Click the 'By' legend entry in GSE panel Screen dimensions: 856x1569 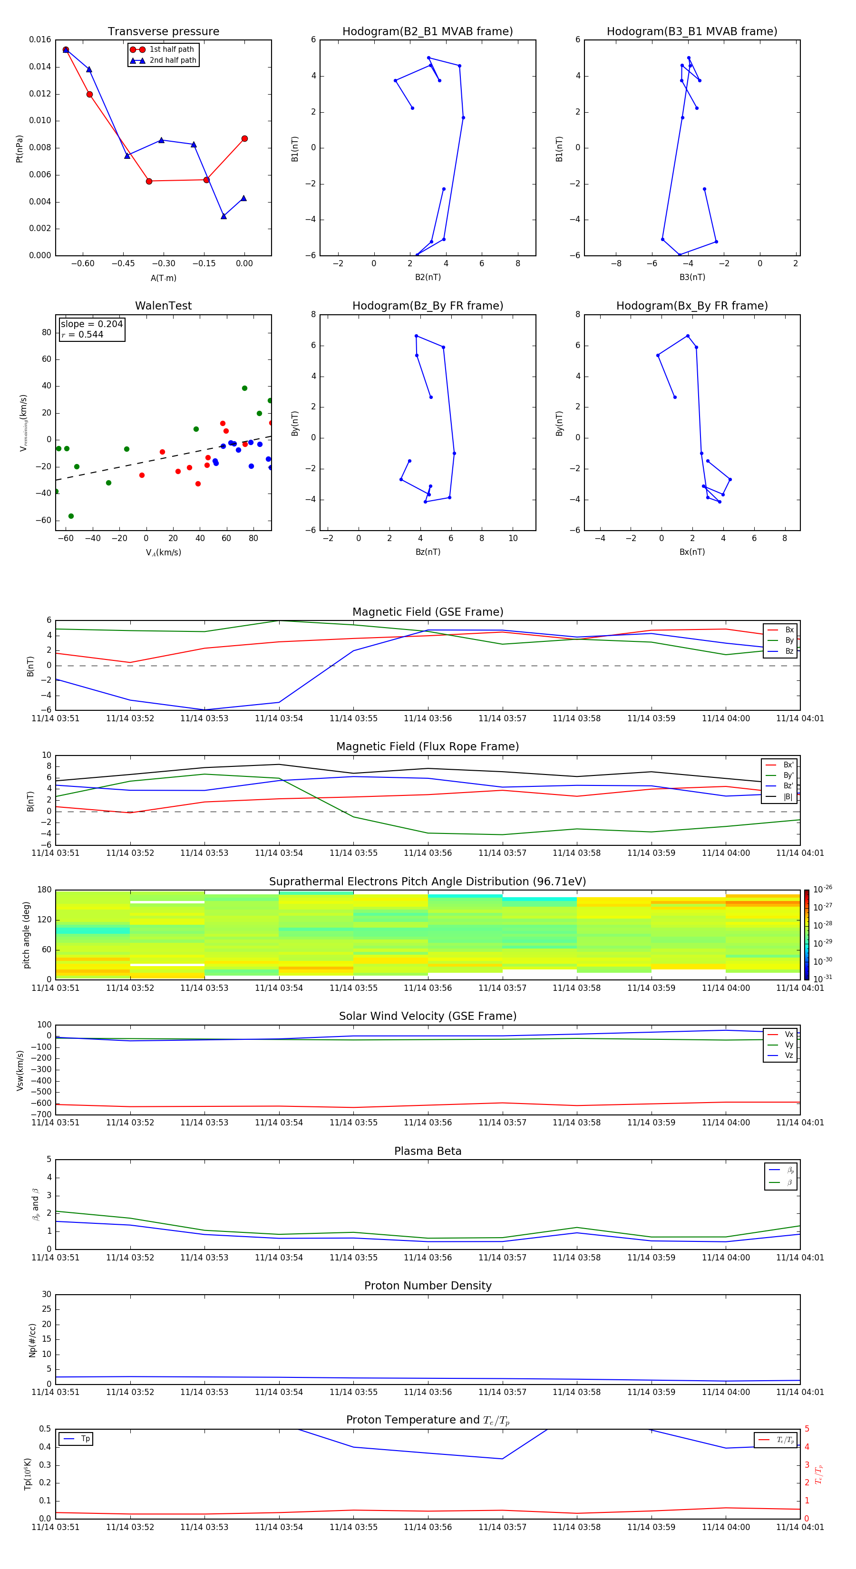pos(781,640)
